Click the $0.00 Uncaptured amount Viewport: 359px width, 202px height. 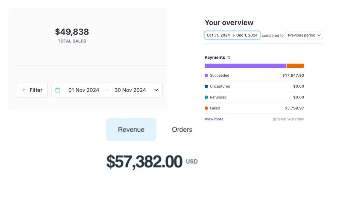tap(299, 86)
